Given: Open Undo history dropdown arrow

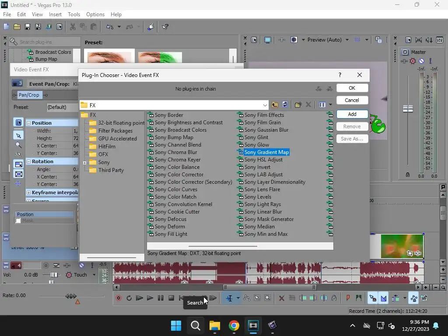Looking at the screenshot, I should click(x=119, y=27).
